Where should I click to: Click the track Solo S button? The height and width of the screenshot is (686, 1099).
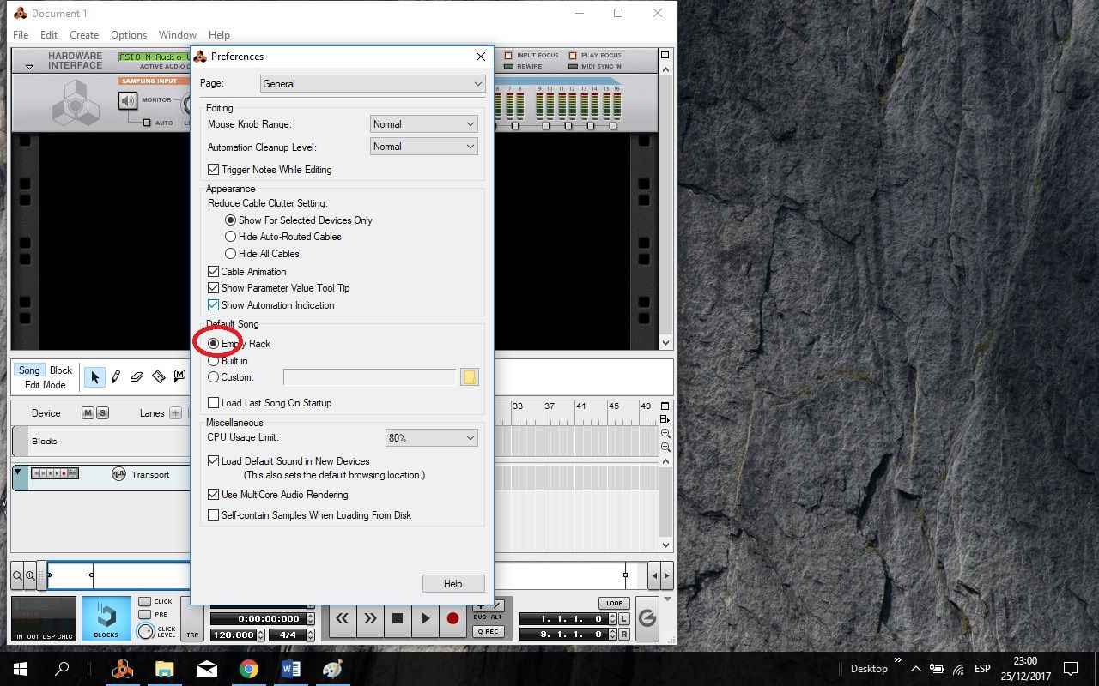tap(102, 413)
